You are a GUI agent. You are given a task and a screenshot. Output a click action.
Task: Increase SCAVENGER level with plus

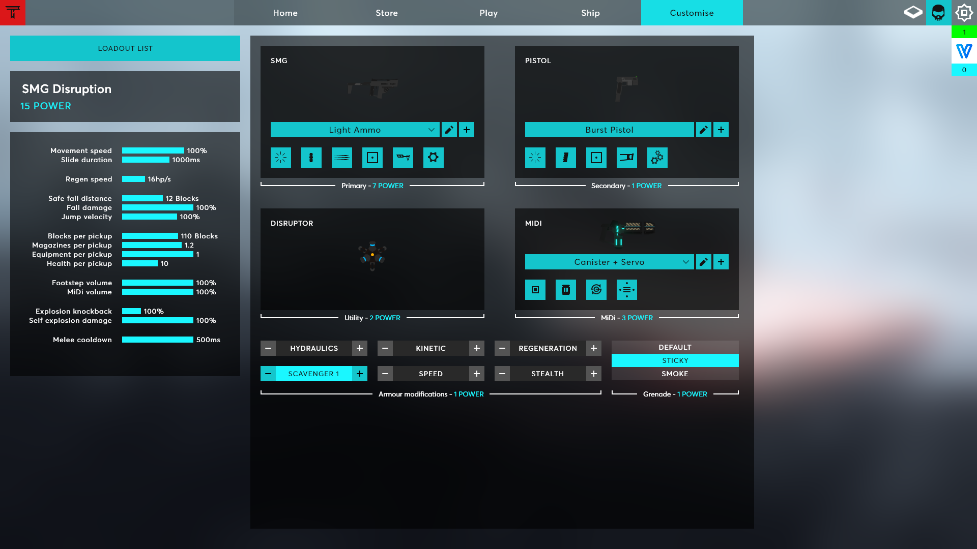(x=360, y=374)
